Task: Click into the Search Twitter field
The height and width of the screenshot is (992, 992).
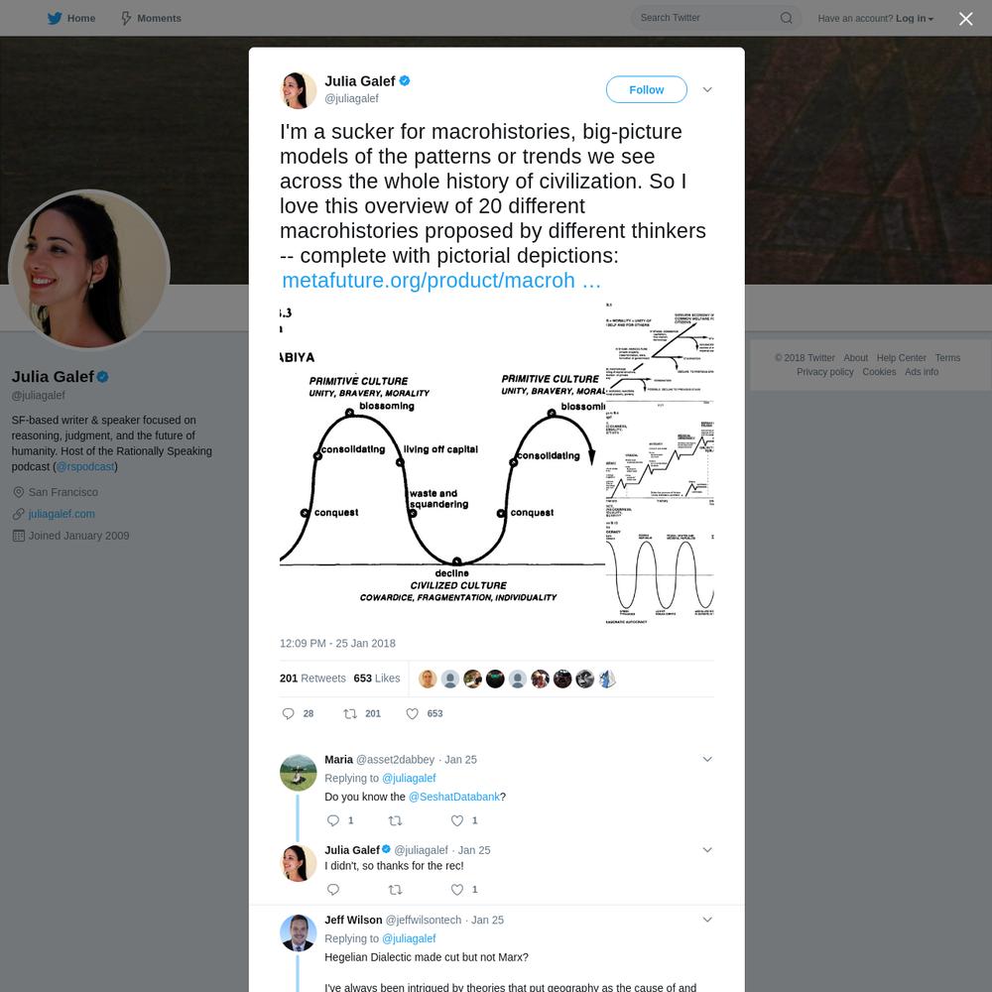Action: tap(705, 18)
